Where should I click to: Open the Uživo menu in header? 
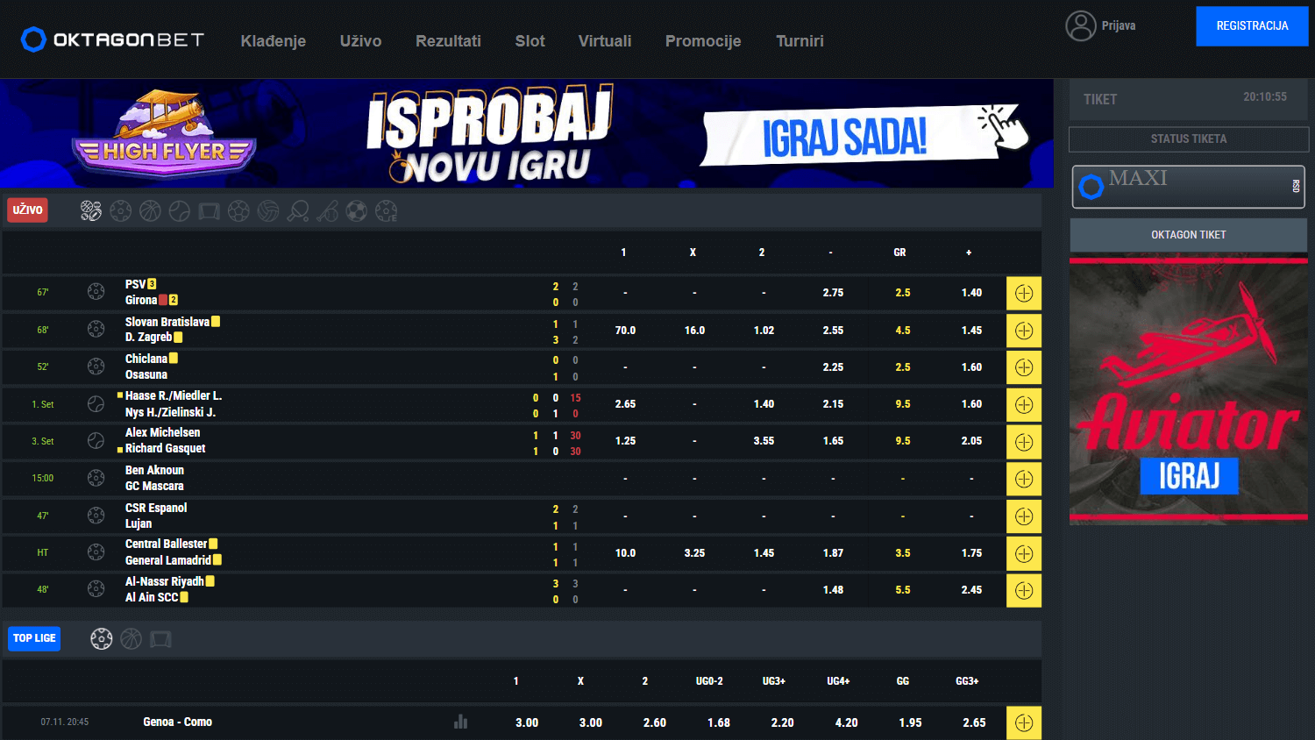pyautogui.click(x=360, y=41)
